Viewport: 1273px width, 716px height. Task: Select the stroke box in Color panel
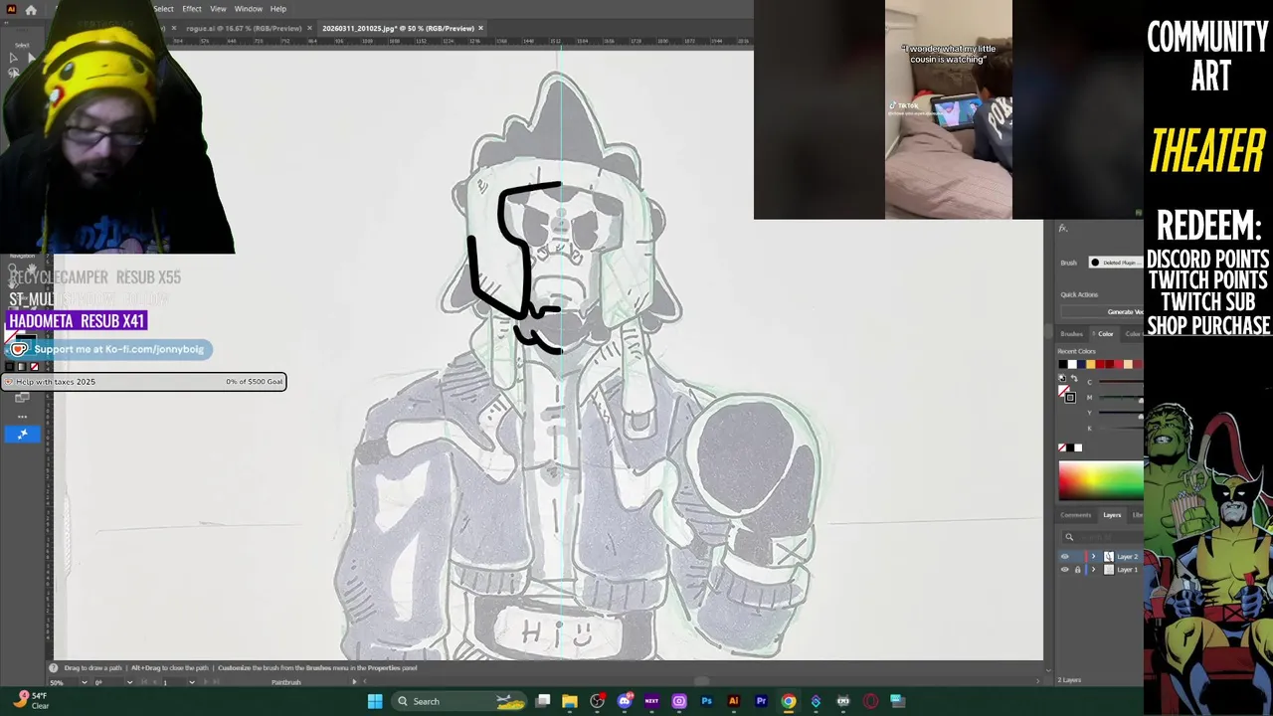tap(1070, 398)
